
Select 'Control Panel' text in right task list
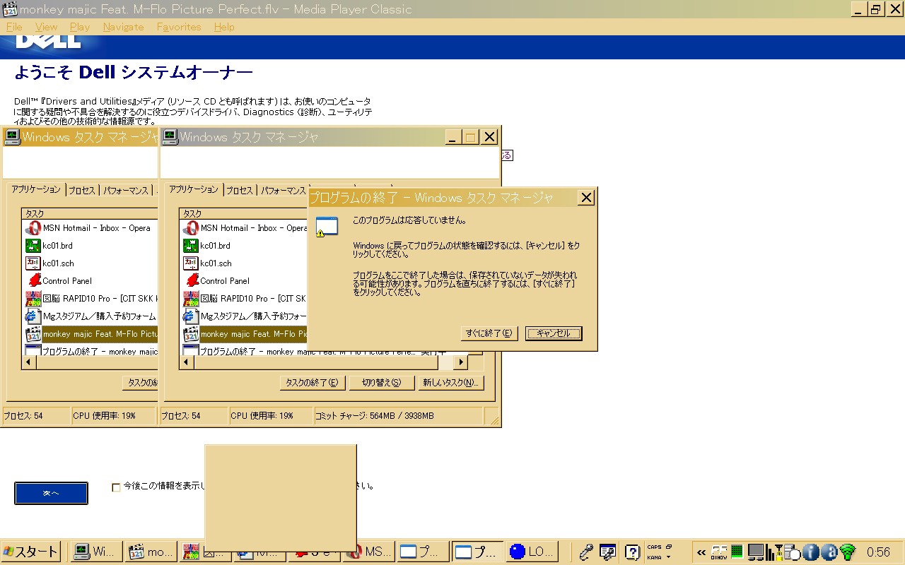[225, 281]
